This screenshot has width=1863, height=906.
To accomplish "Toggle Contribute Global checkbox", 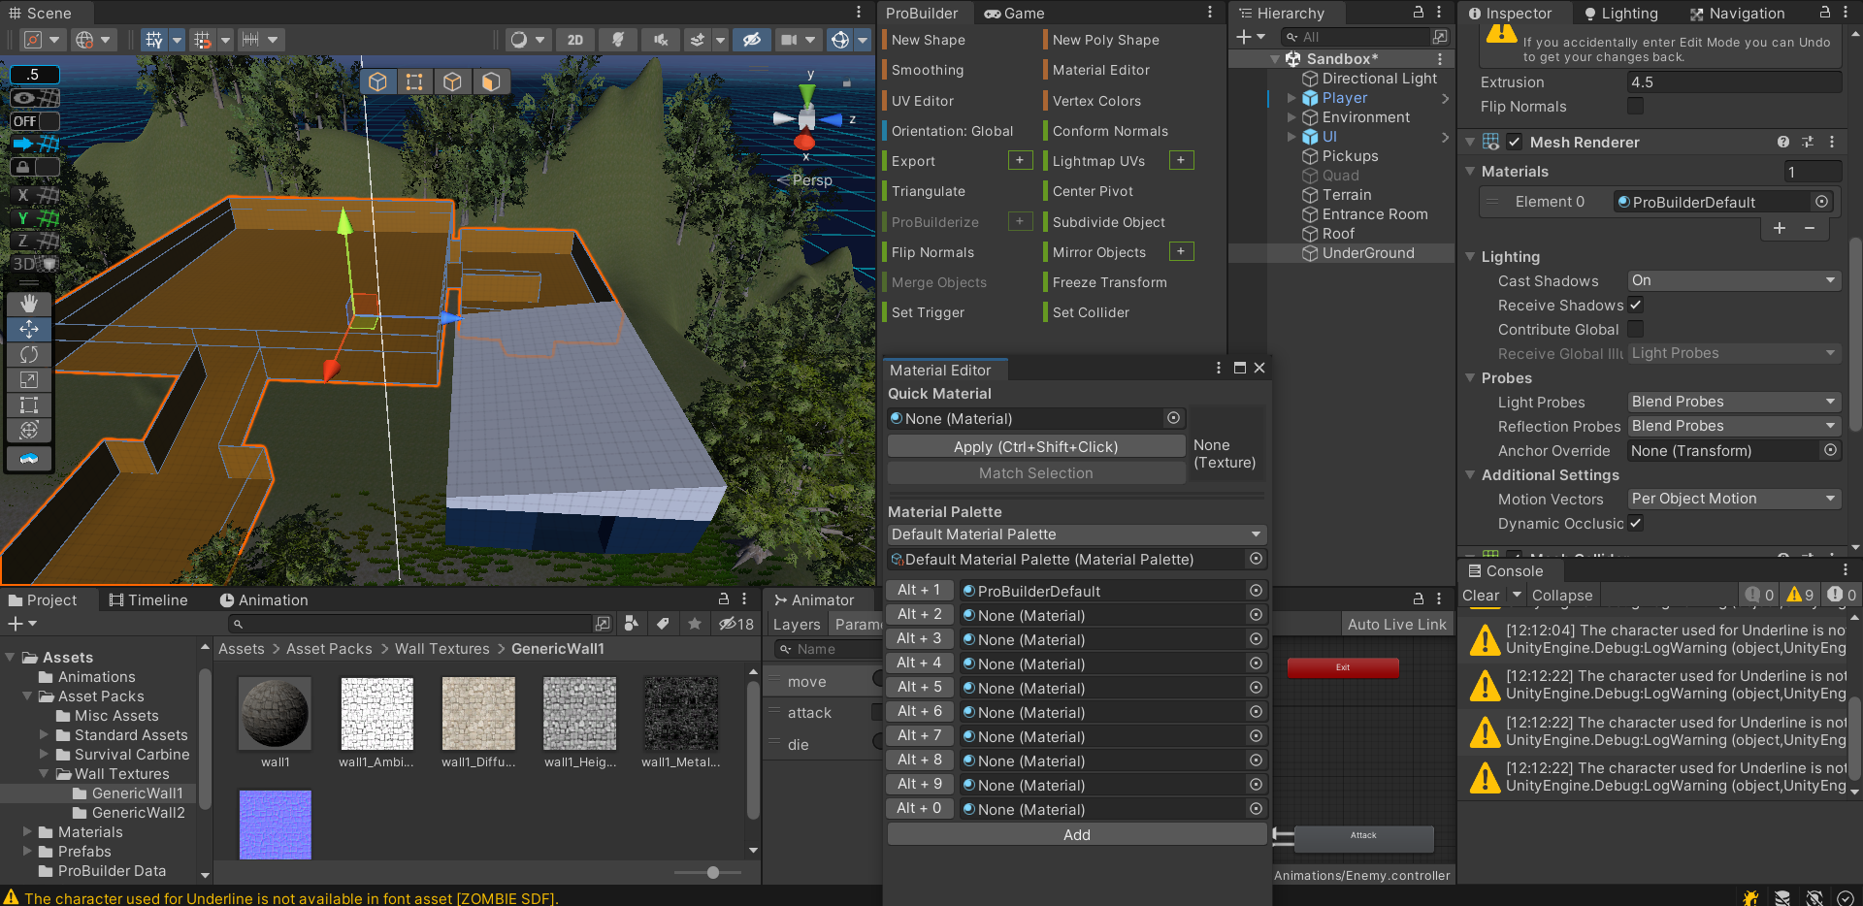I will [x=1635, y=329].
